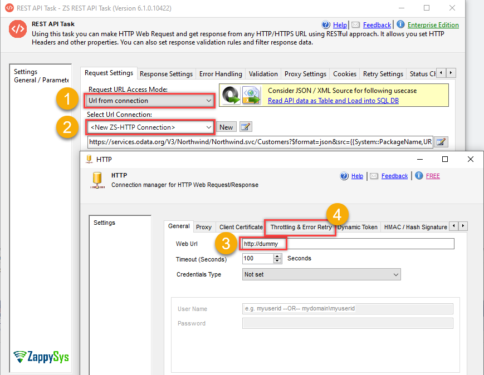The image size is (484, 375).
Task: Click the Enterprise Edition info icon
Action: point(400,24)
